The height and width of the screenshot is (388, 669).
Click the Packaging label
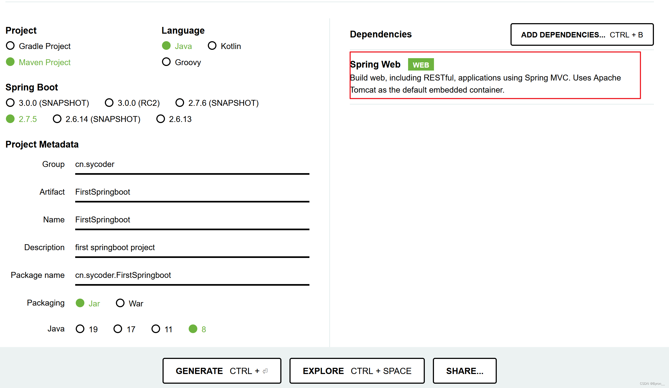tap(46, 303)
